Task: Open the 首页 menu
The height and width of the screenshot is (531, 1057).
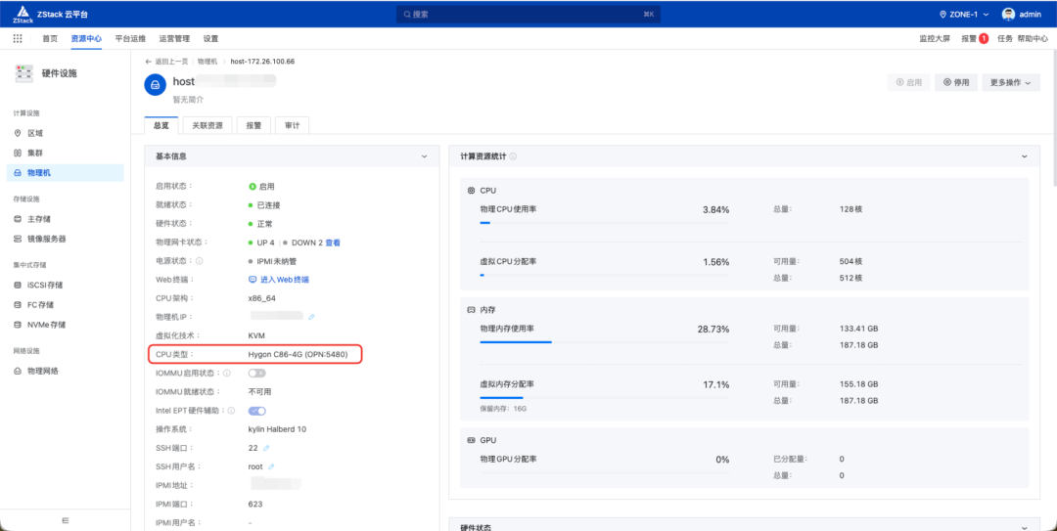Action: tap(50, 39)
